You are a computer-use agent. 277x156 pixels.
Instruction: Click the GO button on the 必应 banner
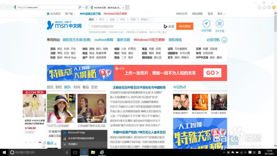point(212,73)
